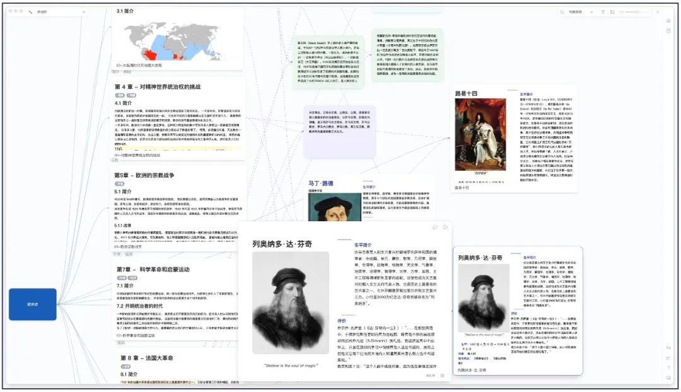
Task: Click the top-right sidebar panel icon
Action: (x=658, y=12)
